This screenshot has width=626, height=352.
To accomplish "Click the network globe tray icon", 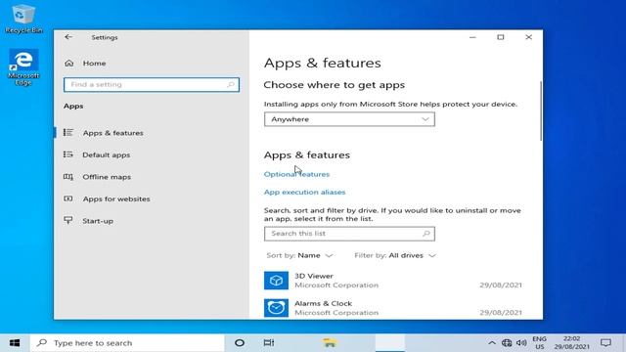I will pos(507,343).
